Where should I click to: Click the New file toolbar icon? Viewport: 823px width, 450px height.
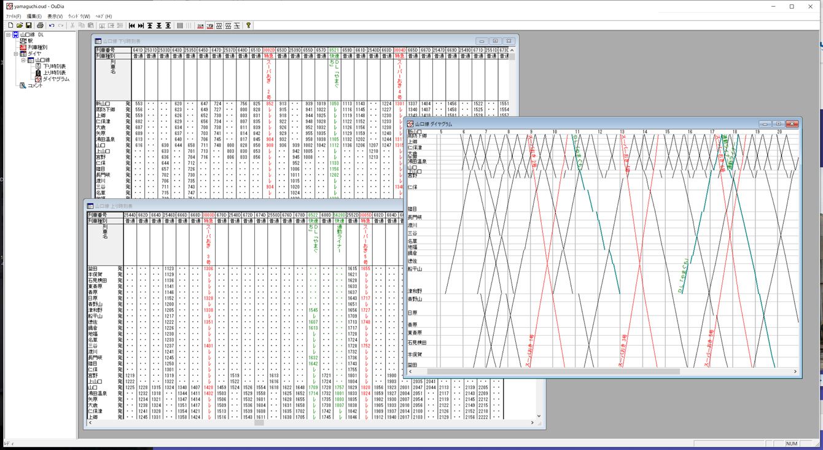[10, 25]
